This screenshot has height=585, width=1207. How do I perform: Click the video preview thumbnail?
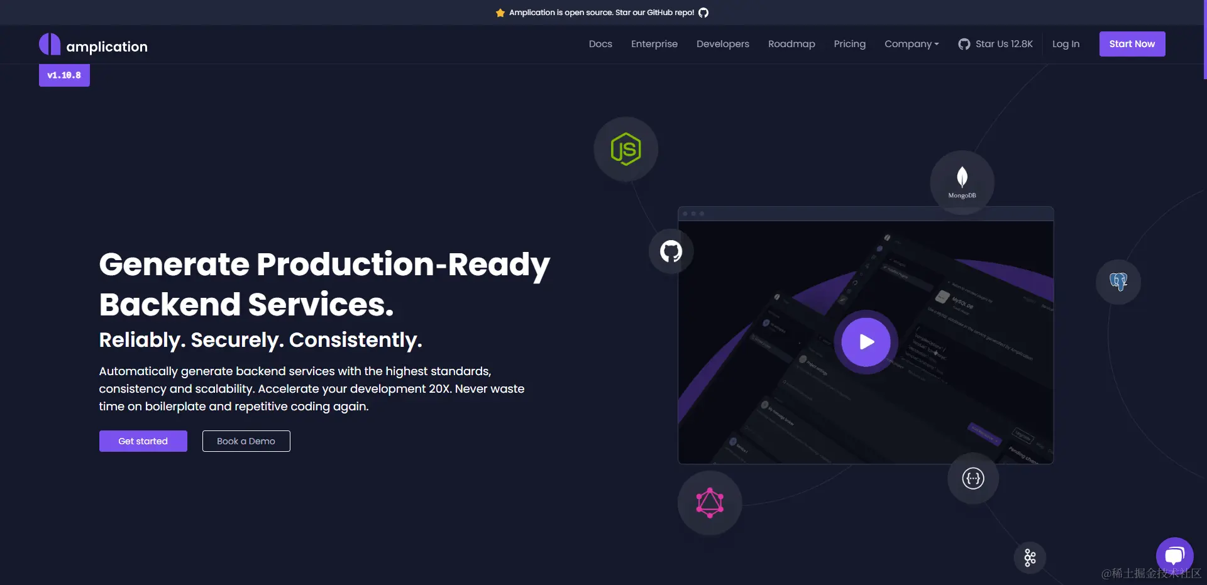pyautogui.click(x=866, y=342)
